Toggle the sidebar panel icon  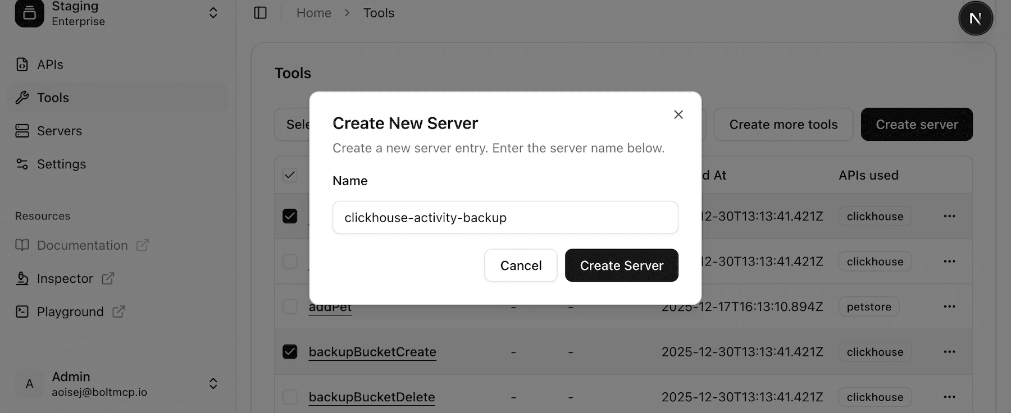coord(260,13)
